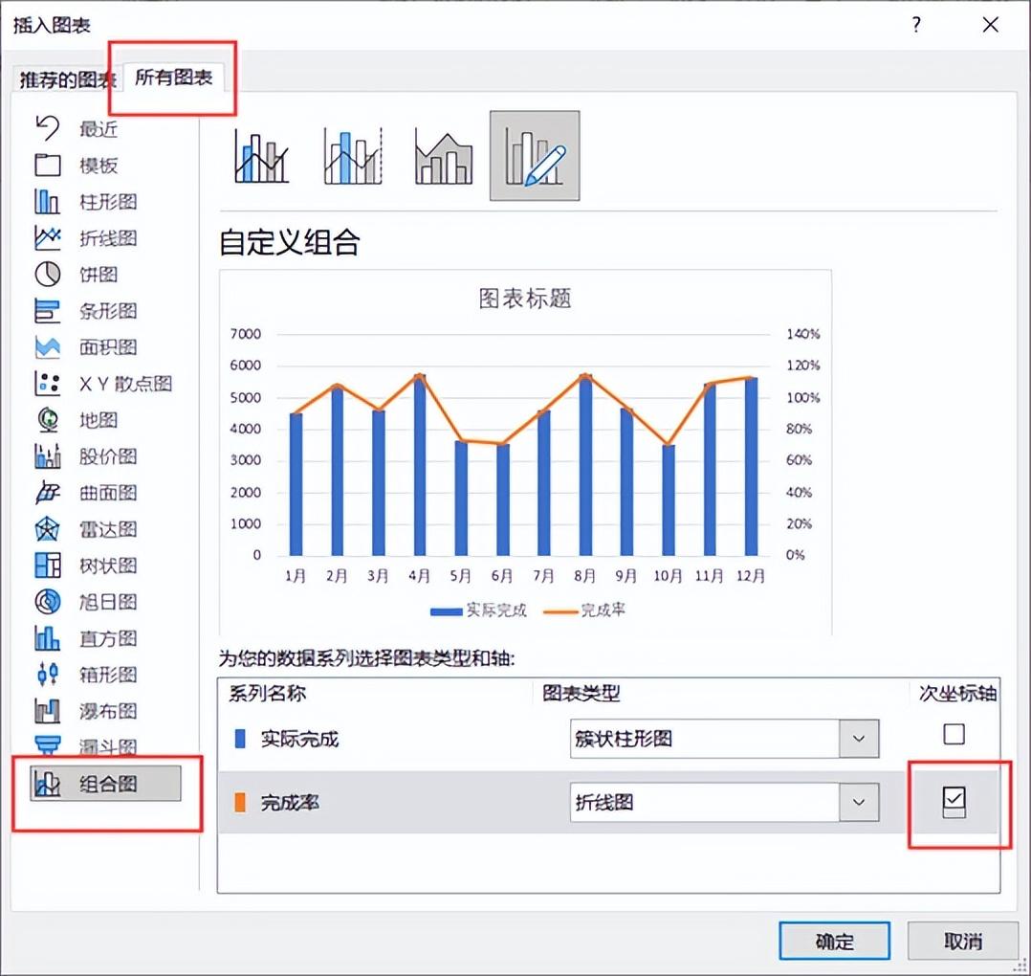Click the orange 完成率 series color swatch

pyautogui.click(x=240, y=803)
